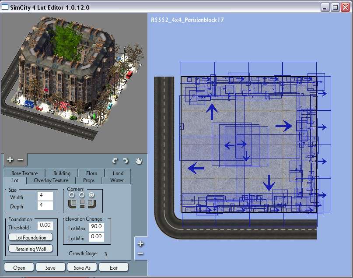Click the Retaining Wall button
The image size is (353, 278).
click(31, 249)
